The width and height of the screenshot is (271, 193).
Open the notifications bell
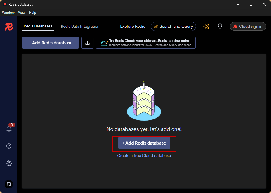click(x=9, y=129)
